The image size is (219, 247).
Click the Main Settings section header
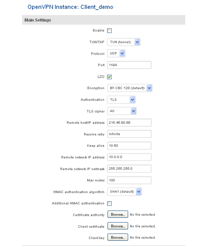[x=104, y=20]
